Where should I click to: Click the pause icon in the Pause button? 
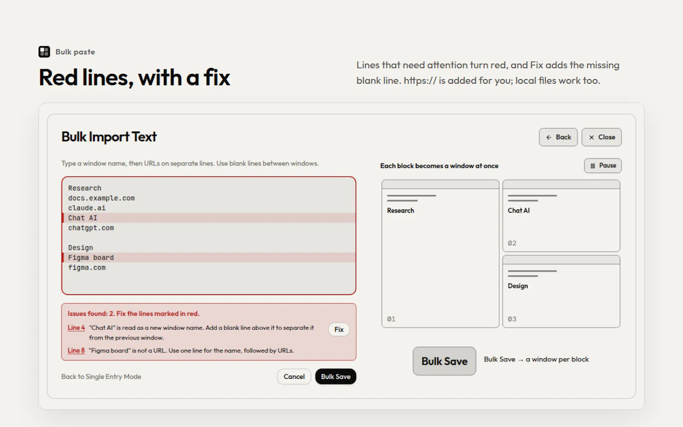(x=593, y=166)
